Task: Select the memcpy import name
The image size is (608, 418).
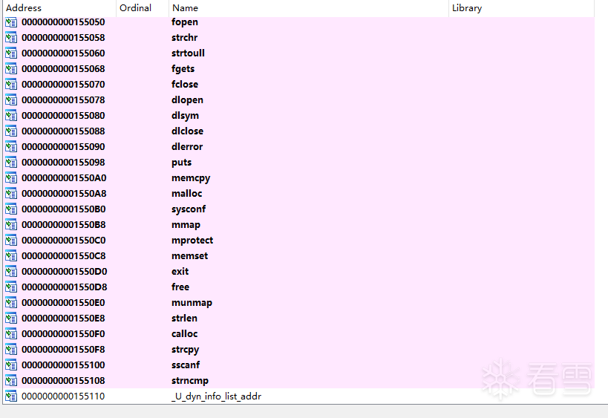Action: pyautogui.click(x=191, y=178)
